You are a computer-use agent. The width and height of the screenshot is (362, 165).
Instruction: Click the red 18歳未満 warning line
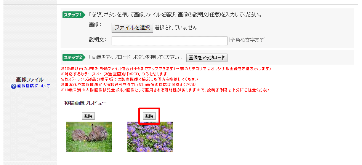[165, 90]
